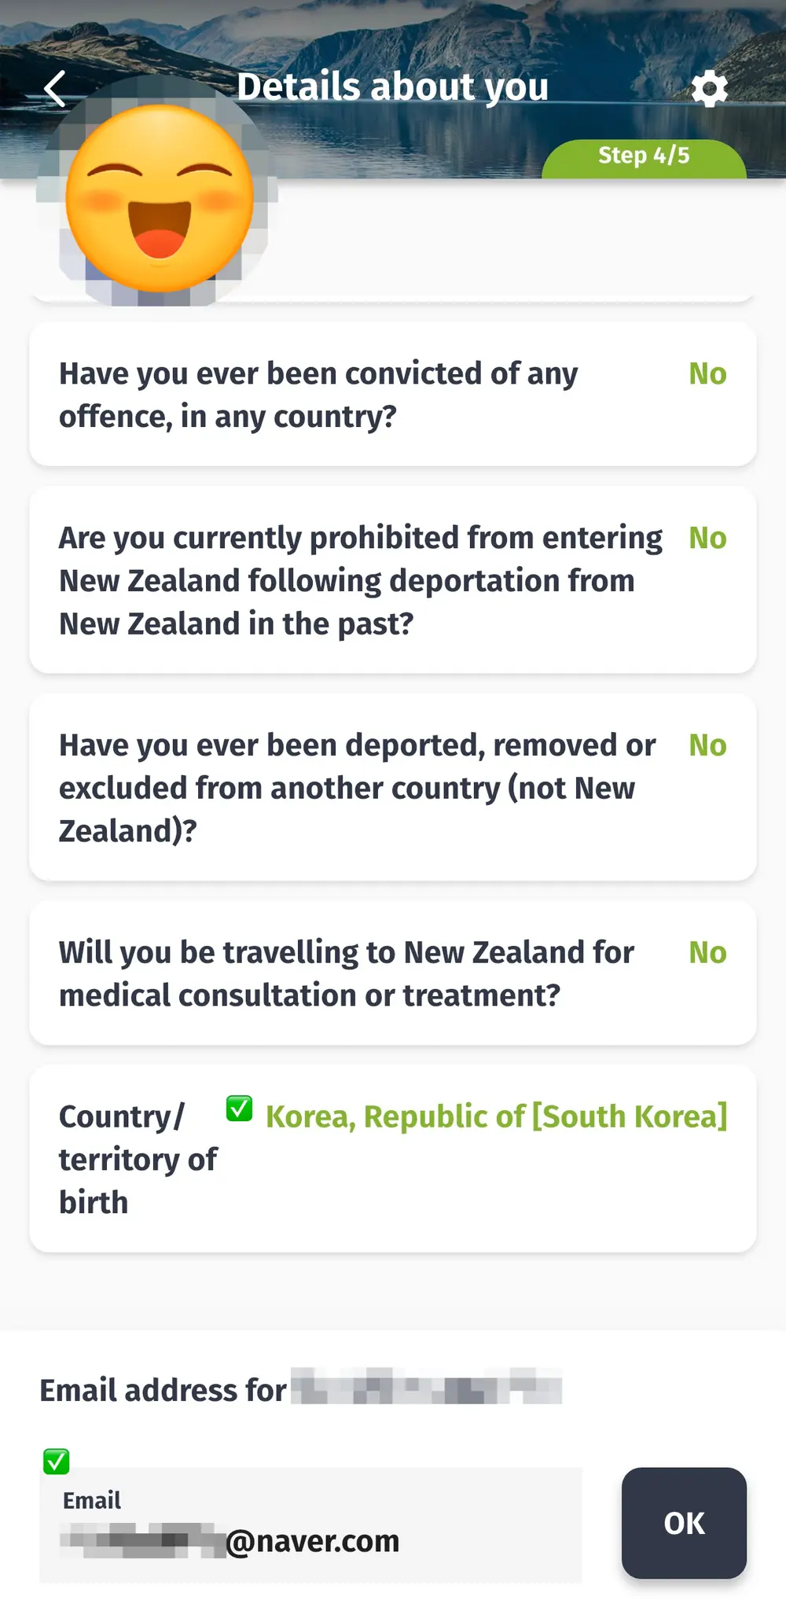Click the green checkmark beside country of birth
Screen dimensions: 786x1622
239,1109
